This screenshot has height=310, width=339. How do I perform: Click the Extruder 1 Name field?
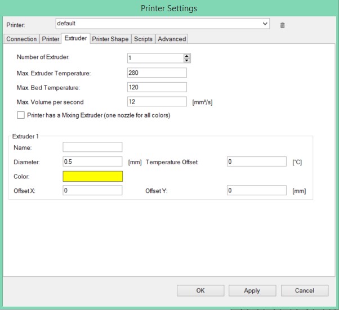click(x=92, y=147)
